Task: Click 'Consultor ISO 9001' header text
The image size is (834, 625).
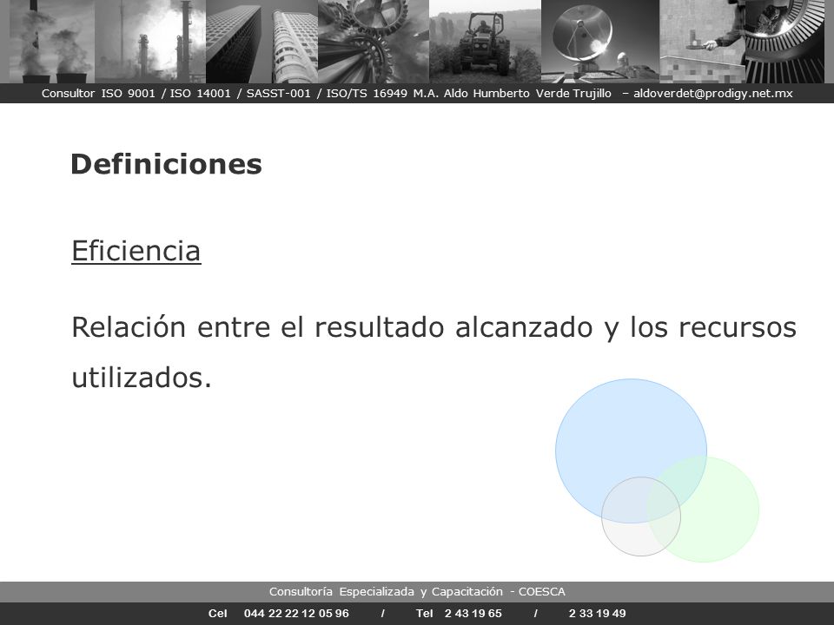Action: [x=98, y=94]
